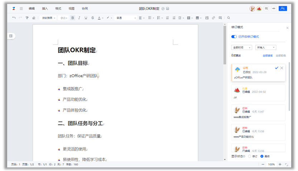This screenshot has width=298, height=171.
Task: Click the 全部接受 link
Action: coord(268,55)
